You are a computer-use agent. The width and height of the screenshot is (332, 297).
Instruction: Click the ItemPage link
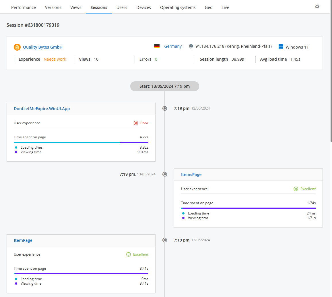[x=23, y=240]
